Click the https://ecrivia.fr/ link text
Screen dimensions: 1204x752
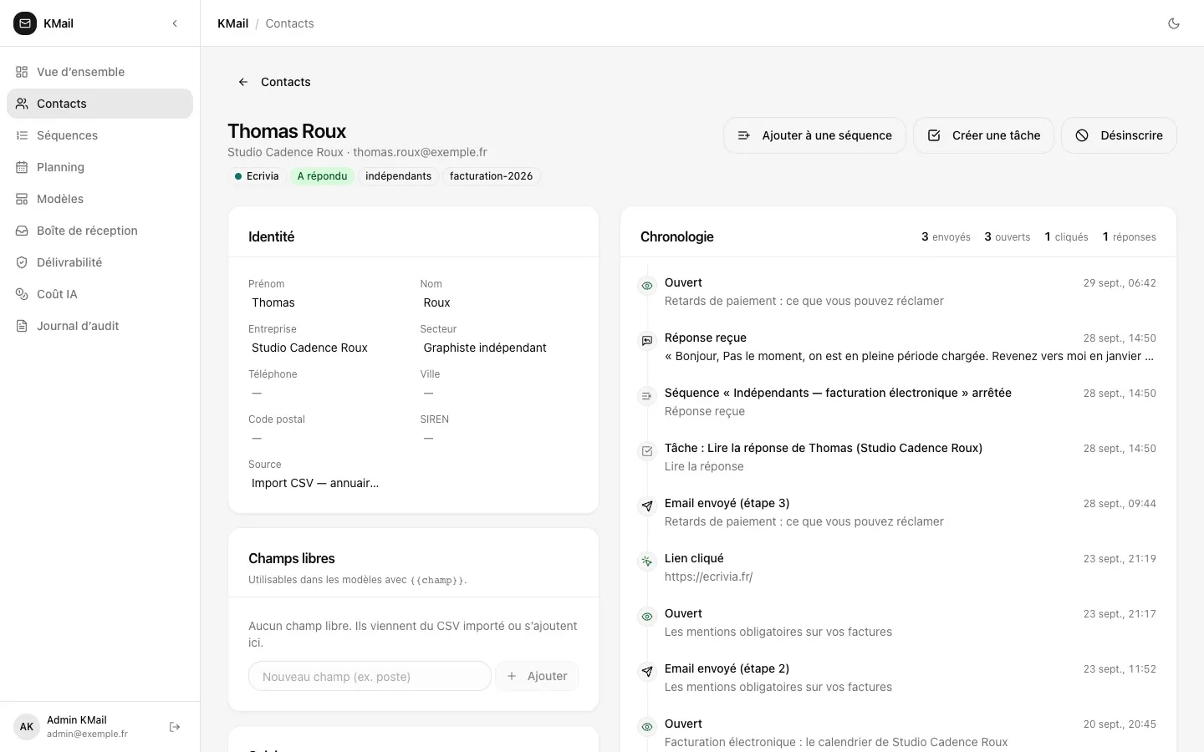click(708, 577)
